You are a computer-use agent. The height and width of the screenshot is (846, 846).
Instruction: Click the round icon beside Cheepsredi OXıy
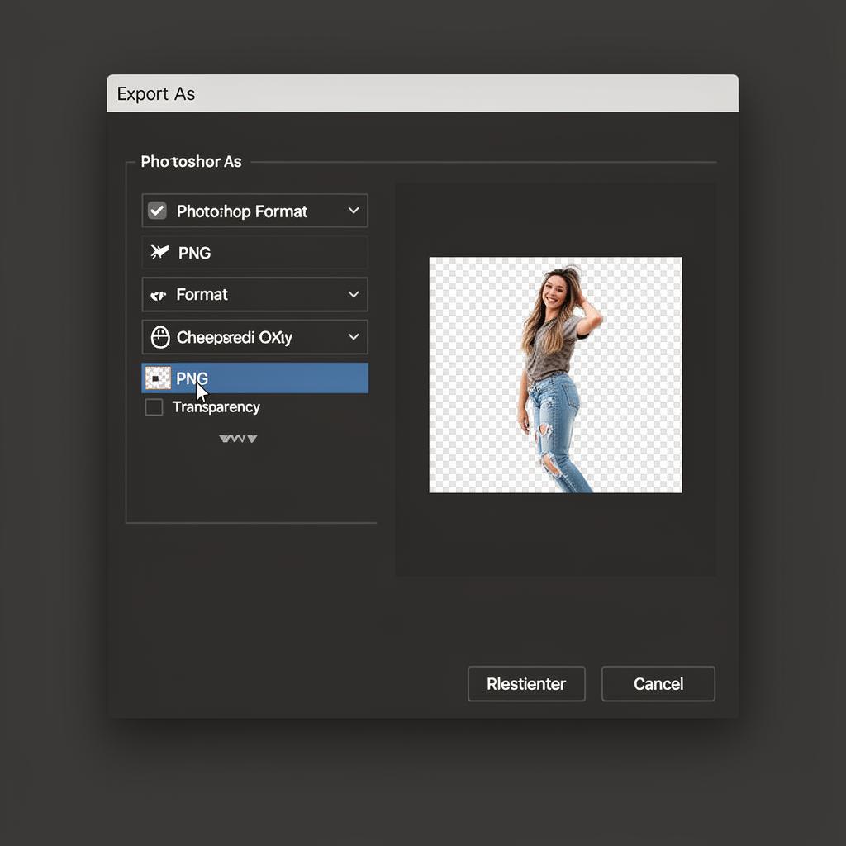[160, 337]
